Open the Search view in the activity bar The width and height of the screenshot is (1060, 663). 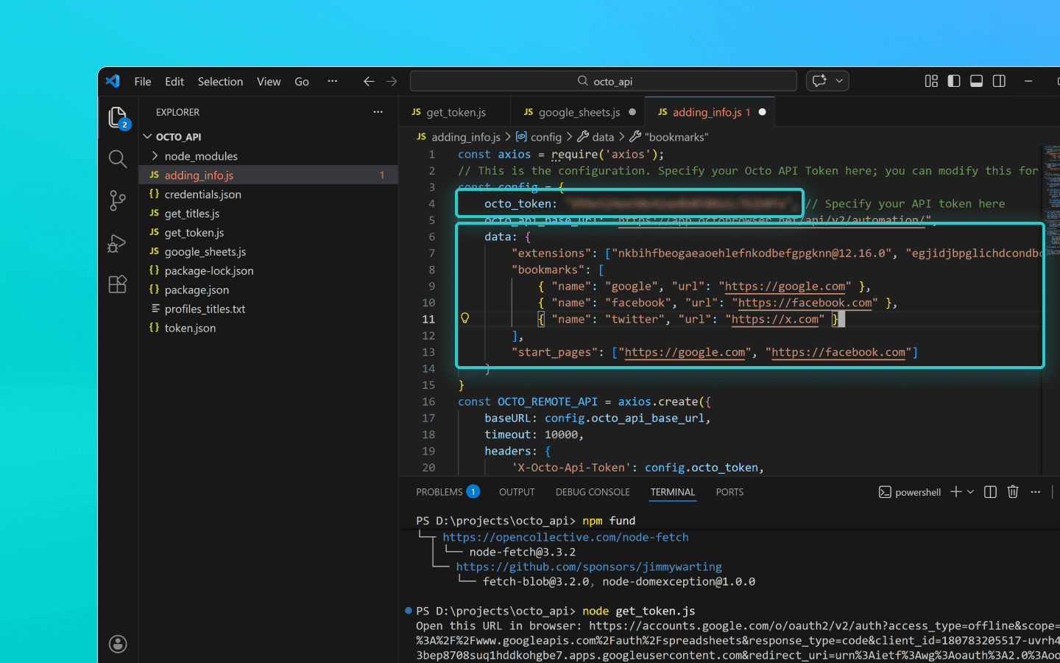(117, 158)
